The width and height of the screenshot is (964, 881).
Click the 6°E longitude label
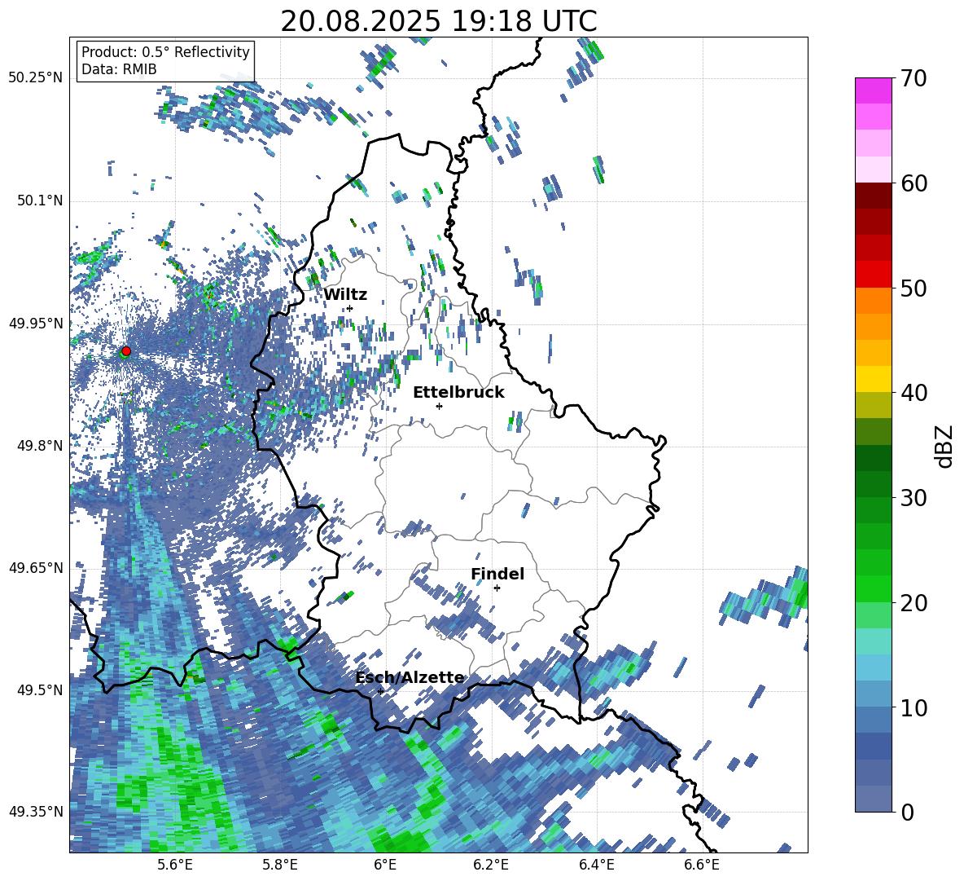[385, 865]
